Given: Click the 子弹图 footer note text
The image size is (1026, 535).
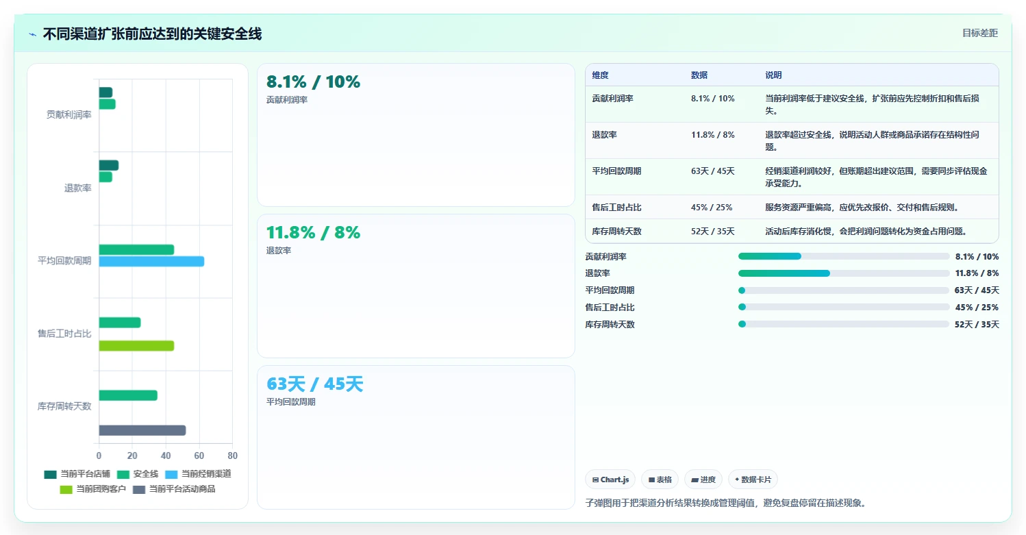Looking at the screenshot, I should pos(726,503).
